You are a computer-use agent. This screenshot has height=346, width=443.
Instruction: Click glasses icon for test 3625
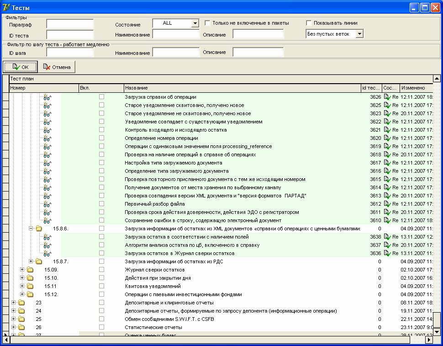[47, 106]
